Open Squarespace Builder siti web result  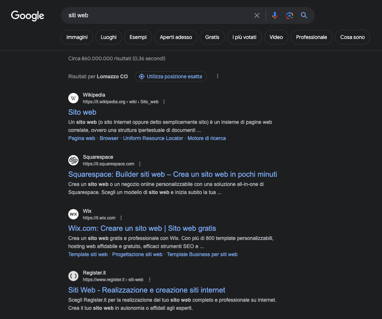(172, 174)
